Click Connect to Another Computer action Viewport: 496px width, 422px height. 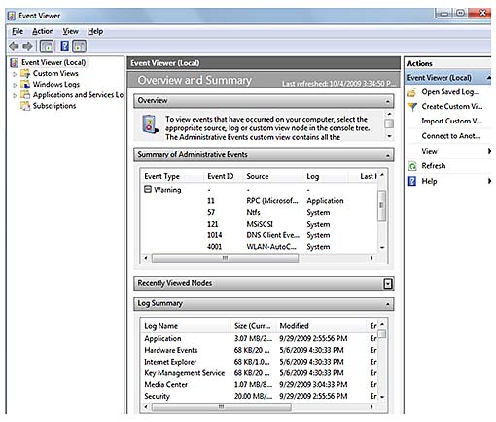[451, 136]
